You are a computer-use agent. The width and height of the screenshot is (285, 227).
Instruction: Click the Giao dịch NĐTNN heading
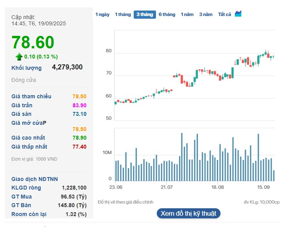(x=35, y=179)
